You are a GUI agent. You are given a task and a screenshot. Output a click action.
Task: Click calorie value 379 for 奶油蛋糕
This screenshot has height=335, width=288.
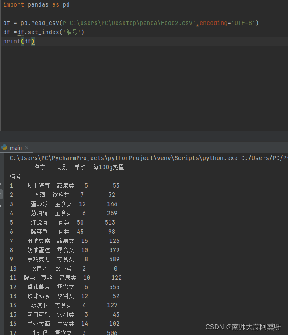114,250
